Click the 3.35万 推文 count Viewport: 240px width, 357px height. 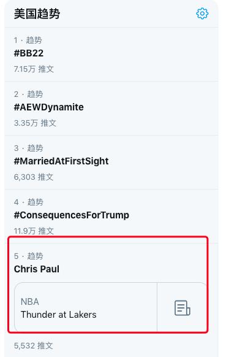click(36, 123)
